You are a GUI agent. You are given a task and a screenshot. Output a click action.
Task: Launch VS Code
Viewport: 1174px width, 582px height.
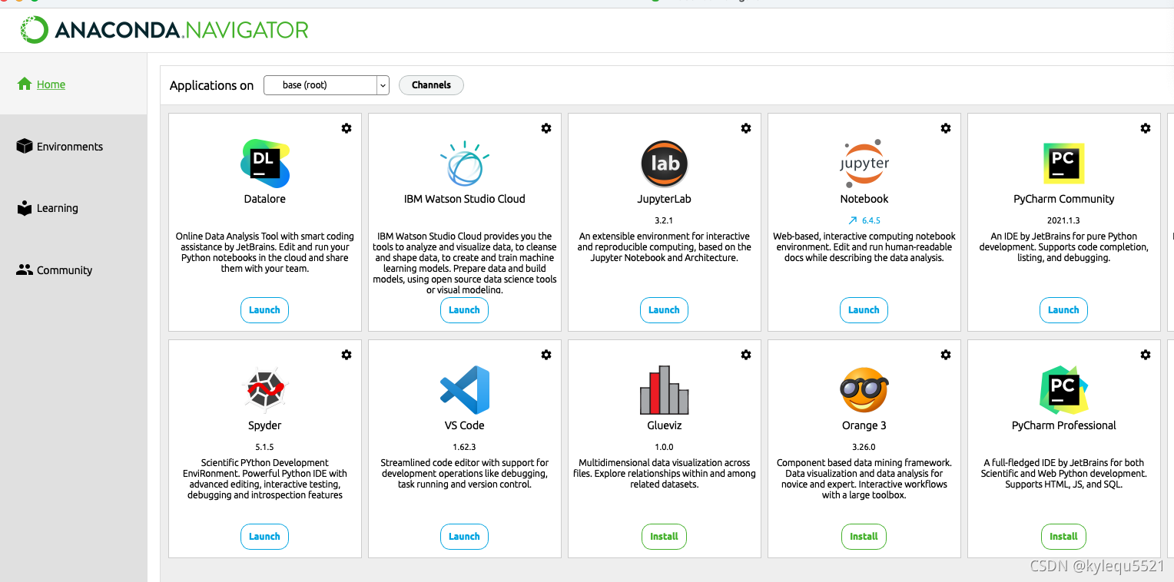pyautogui.click(x=464, y=537)
